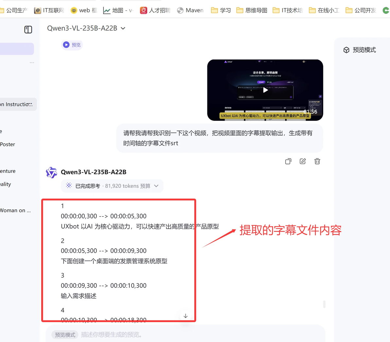Click timestamp '00:00:09,300 --> 00:00:10,300'
This screenshot has height=342, width=390.
click(x=104, y=285)
